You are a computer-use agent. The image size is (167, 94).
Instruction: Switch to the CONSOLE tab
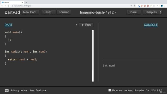[x=151, y=25]
